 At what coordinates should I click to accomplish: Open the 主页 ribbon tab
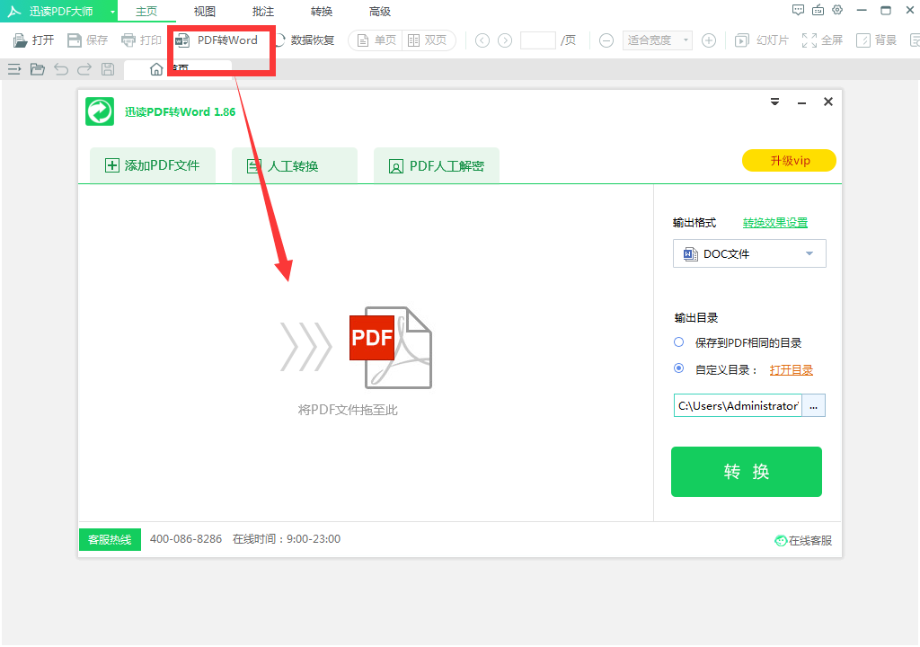click(146, 11)
